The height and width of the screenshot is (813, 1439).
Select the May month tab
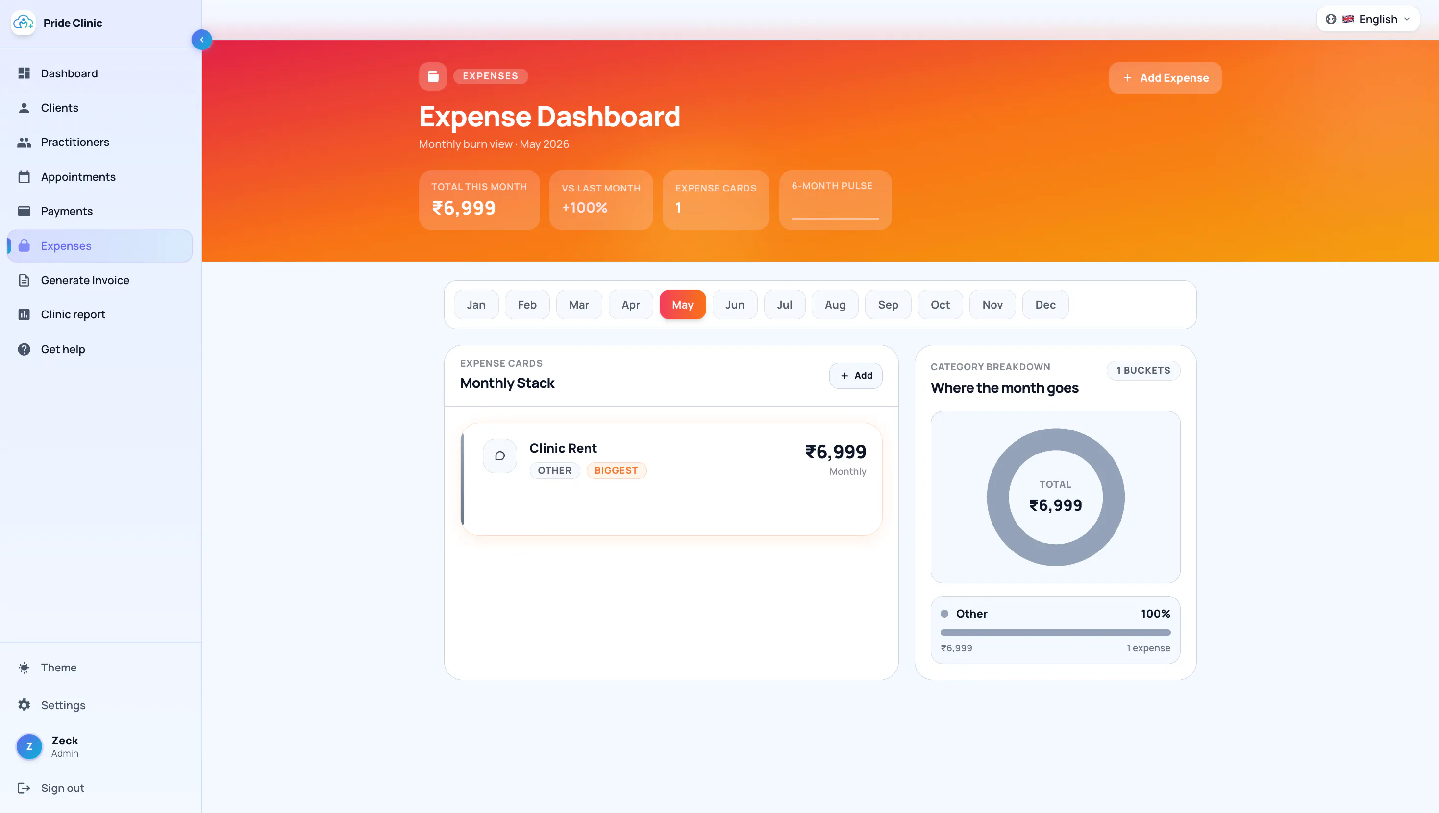683,305
